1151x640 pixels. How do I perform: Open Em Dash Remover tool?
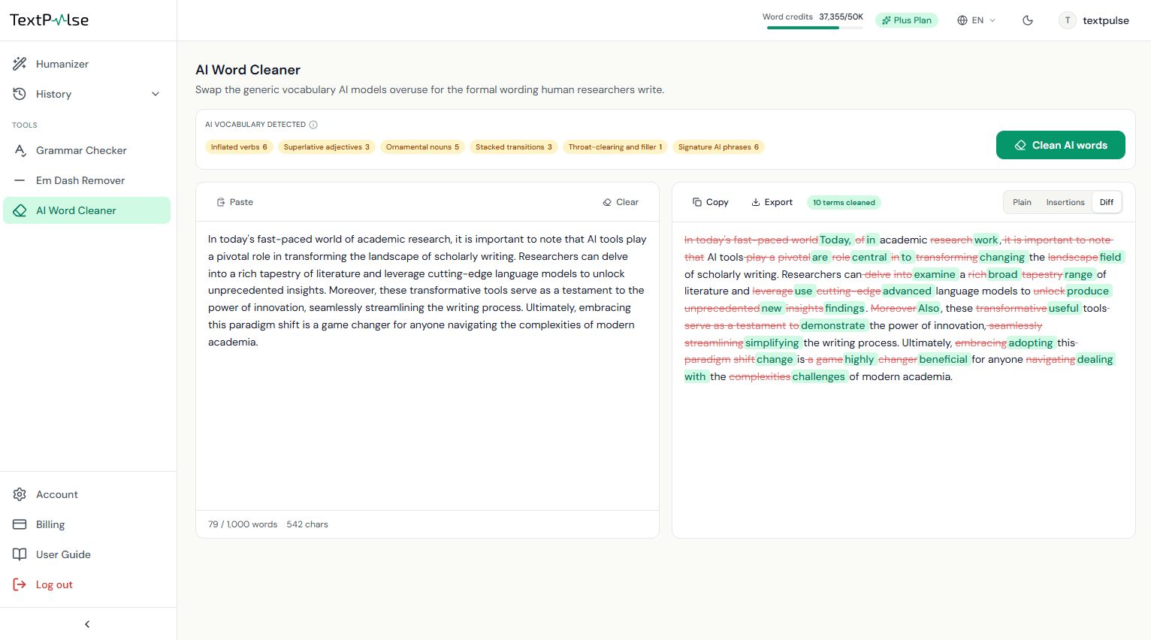tap(86, 180)
